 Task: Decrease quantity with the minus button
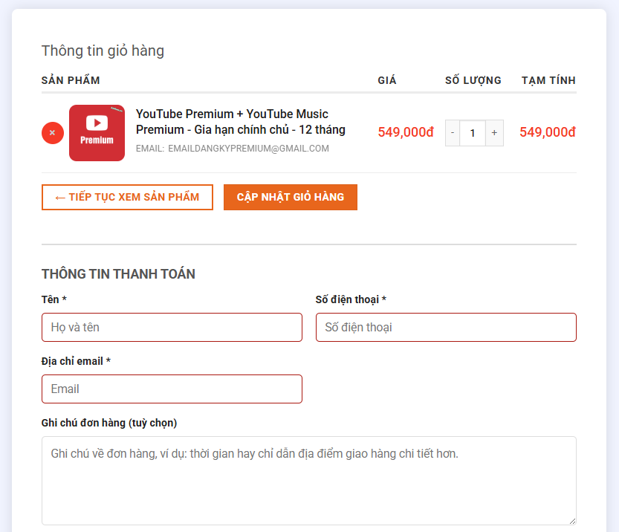click(x=453, y=133)
